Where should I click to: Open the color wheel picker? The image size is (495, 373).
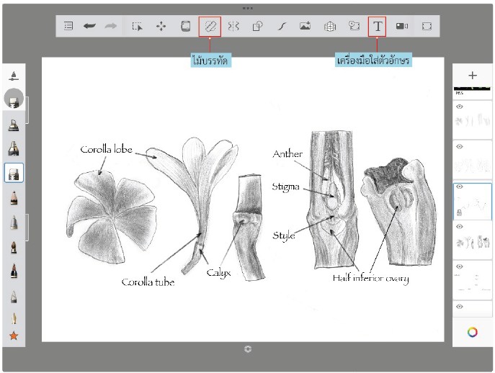click(x=473, y=332)
